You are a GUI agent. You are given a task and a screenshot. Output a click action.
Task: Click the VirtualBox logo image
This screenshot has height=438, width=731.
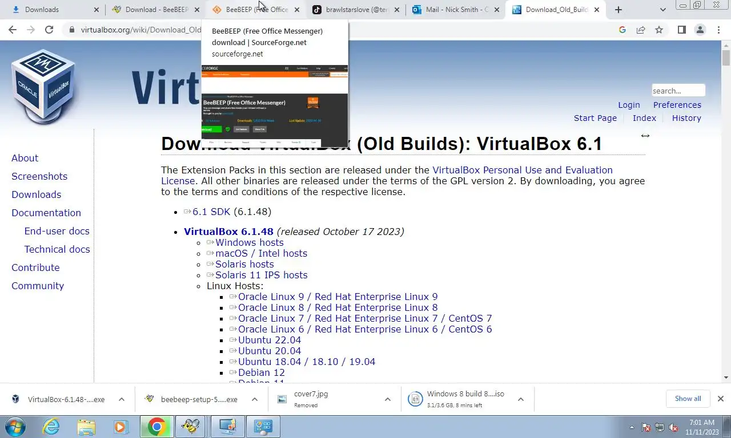[43, 86]
